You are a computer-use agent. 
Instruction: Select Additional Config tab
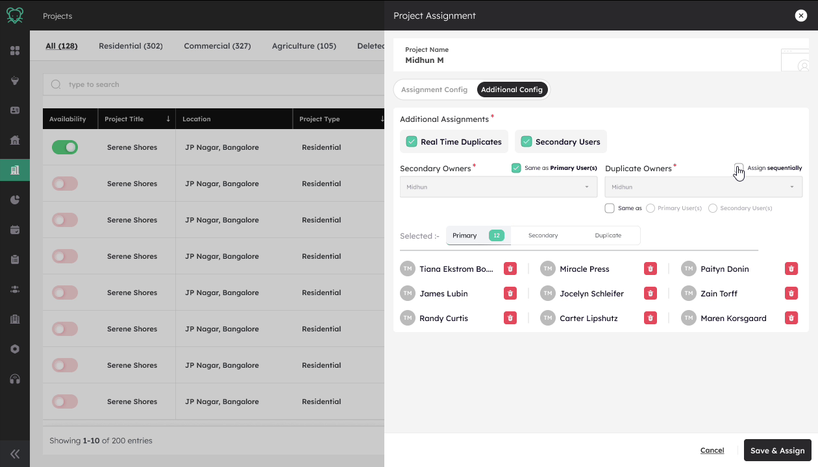coord(512,90)
